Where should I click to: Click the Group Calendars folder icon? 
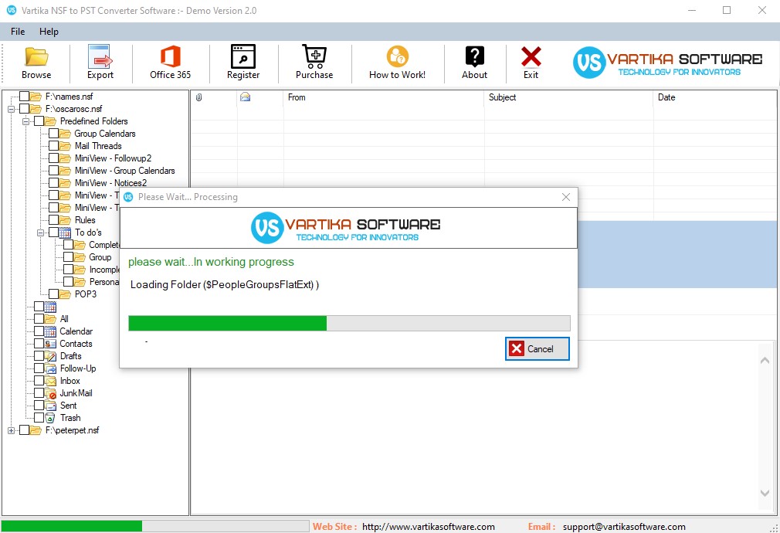point(65,134)
